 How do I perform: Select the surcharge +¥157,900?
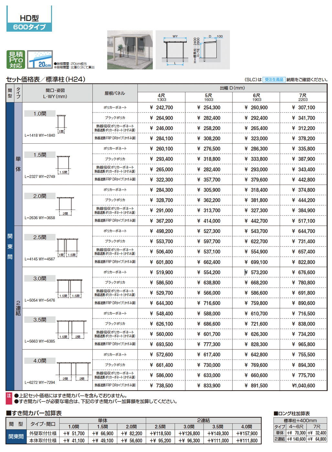(x=247, y=434)
